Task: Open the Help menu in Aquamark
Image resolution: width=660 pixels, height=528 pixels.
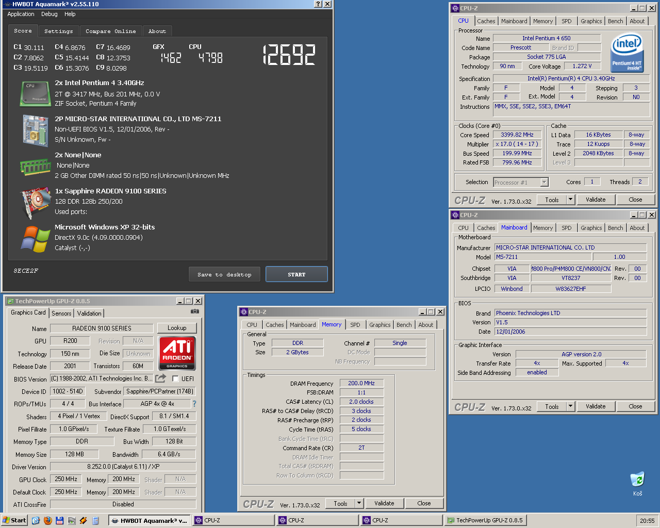Action: [70, 14]
